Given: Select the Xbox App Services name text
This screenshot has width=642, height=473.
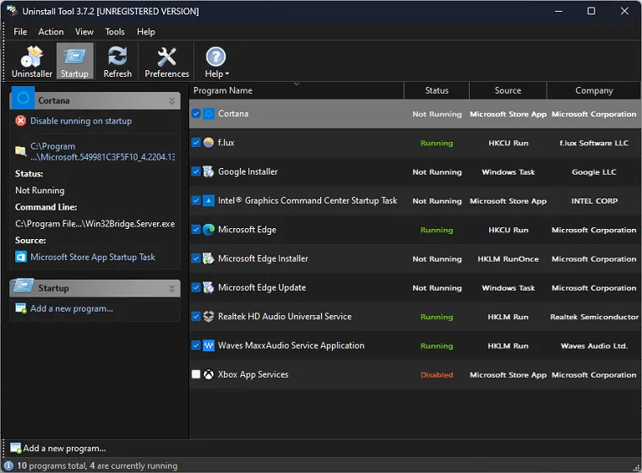Looking at the screenshot, I should coord(253,374).
